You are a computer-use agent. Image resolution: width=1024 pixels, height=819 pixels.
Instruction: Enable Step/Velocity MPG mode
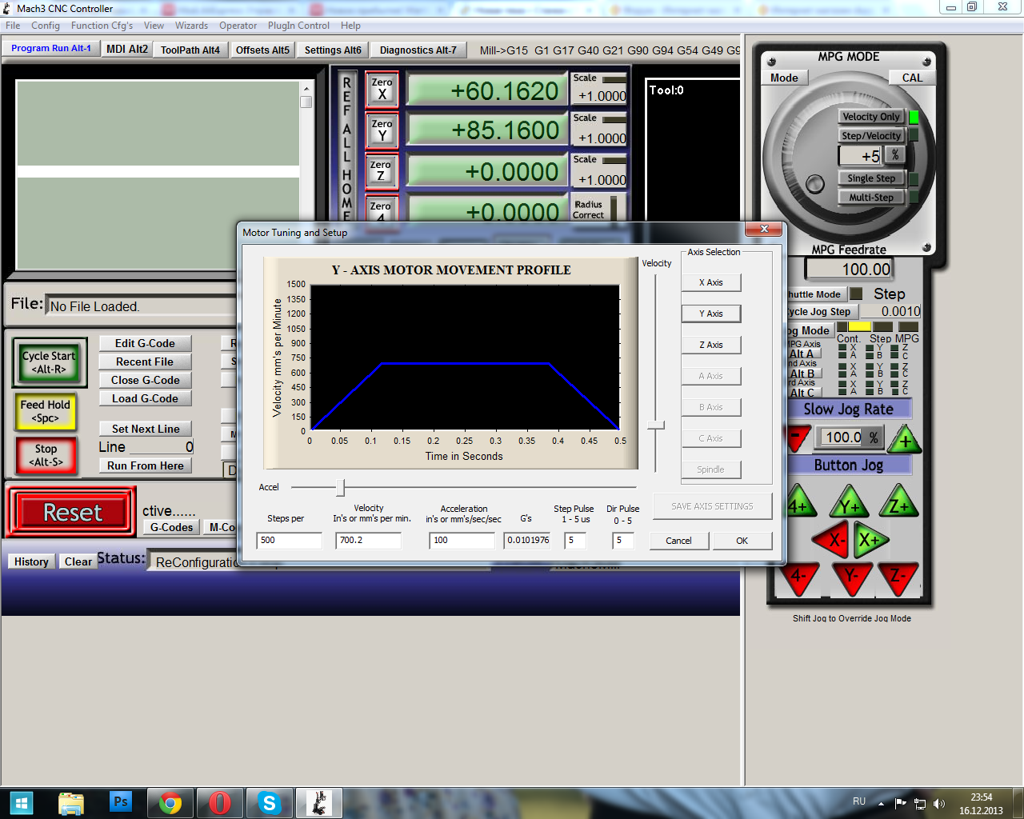pos(871,136)
